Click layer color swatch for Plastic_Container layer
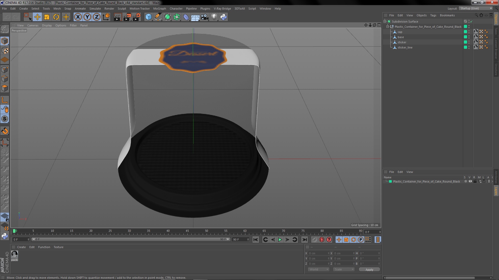499x280 pixels. click(x=390, y=181)
